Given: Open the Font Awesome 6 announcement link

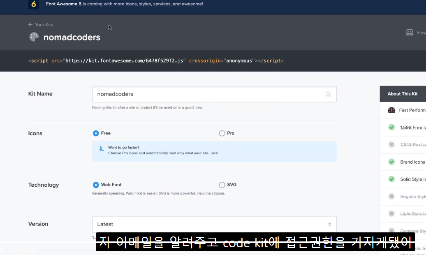Looking at the screenshot, I should (64, 4).
